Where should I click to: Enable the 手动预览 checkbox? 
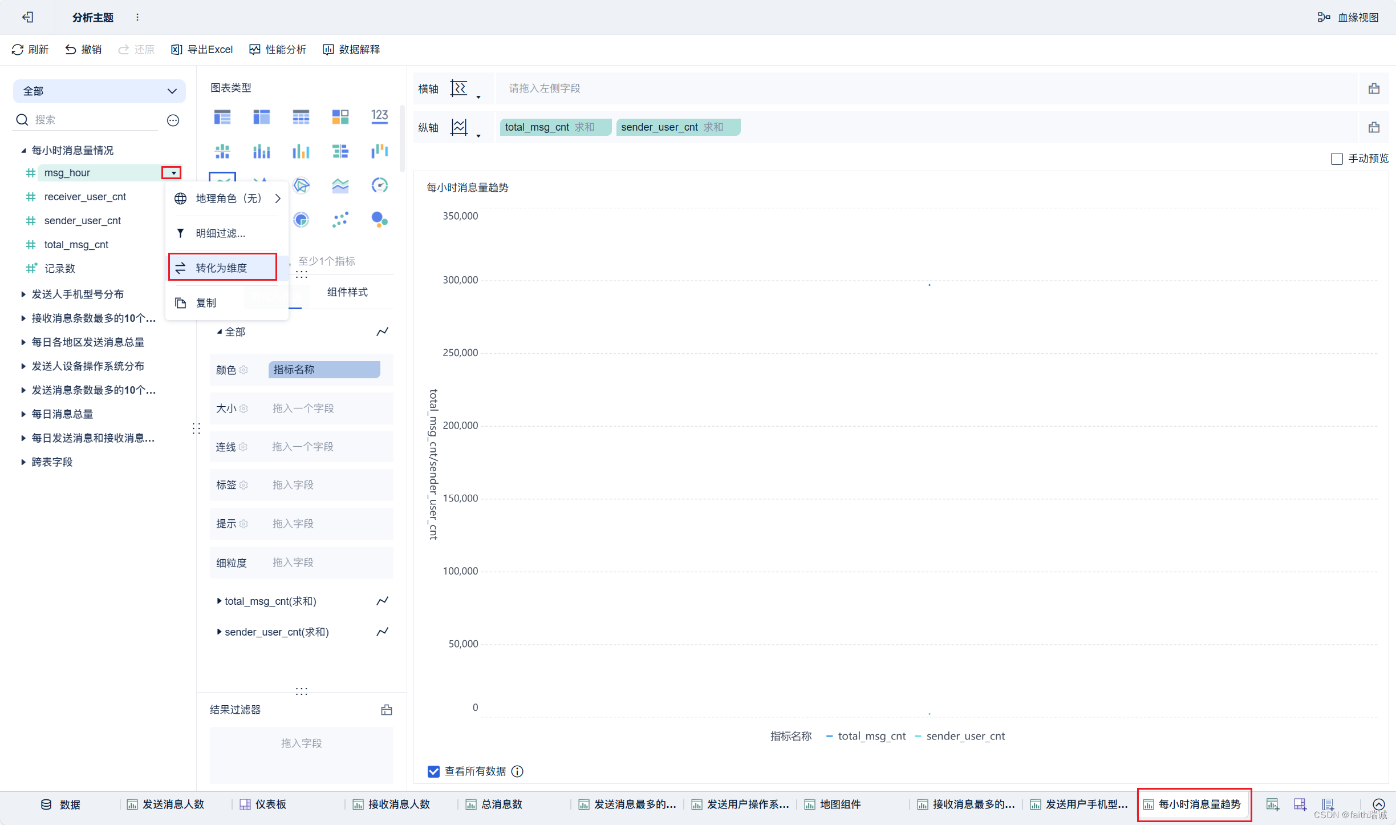click(1337, 159)
